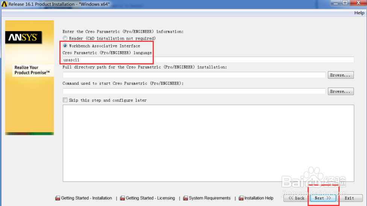Open Installation Help document link
The image size is (367, 206).
pyautogui.click(x=259, y=198)
